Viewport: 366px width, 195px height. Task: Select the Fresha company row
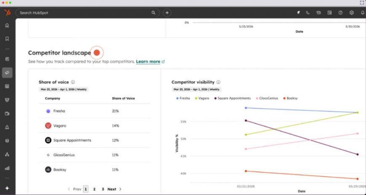point(94,111)
